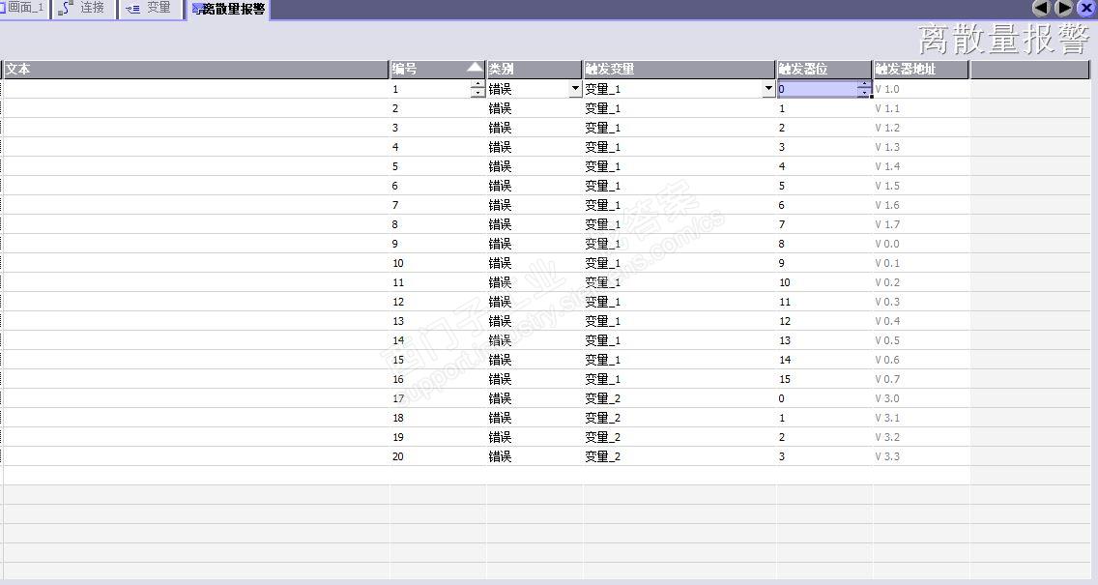Click the empty 文本 cell of alarm 1
This screenshot has height=585, width=1098.
196,89
